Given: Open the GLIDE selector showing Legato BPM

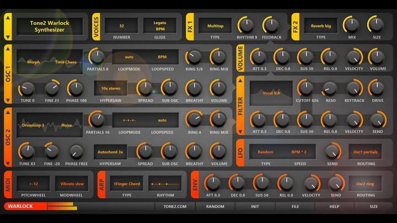Looking at the screenshot, I should pyautogui.click(x=160, y=26).
